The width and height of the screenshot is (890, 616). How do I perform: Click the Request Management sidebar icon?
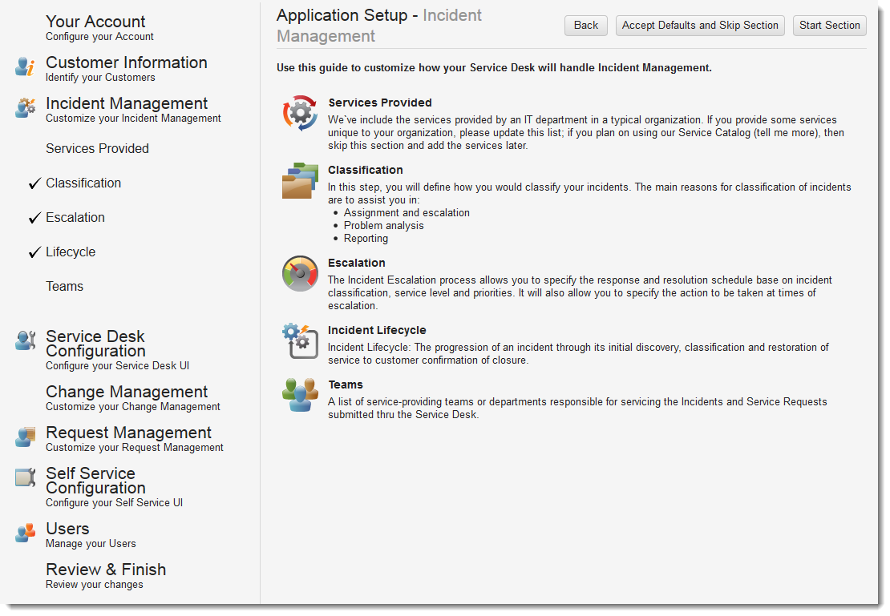pos(25,437)
